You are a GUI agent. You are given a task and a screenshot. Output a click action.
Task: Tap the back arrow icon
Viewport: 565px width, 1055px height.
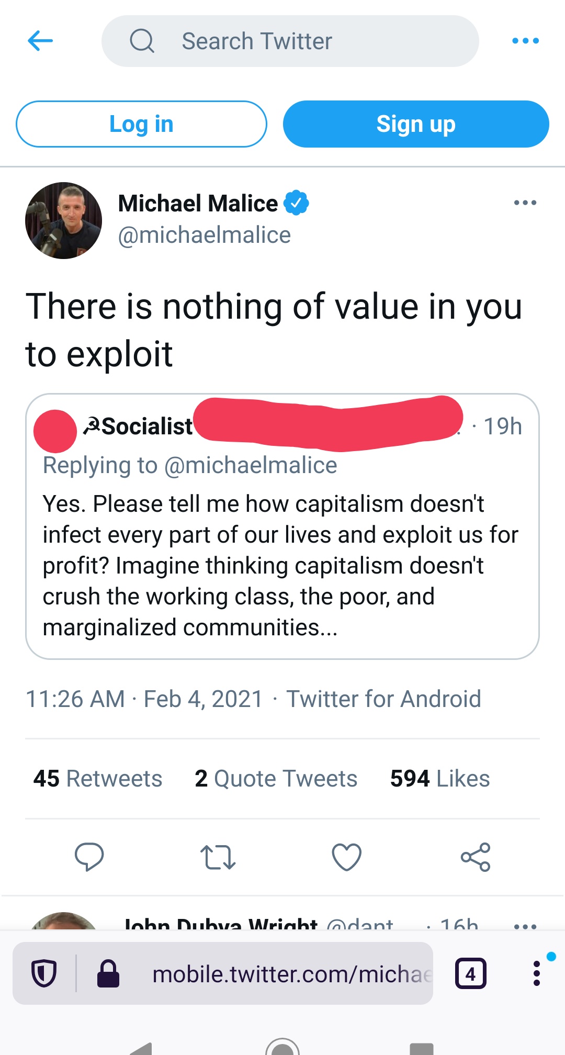40,41
